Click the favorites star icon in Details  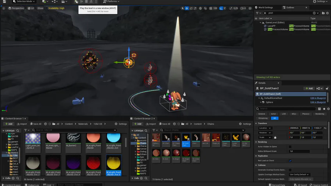[x=324, y=109]
